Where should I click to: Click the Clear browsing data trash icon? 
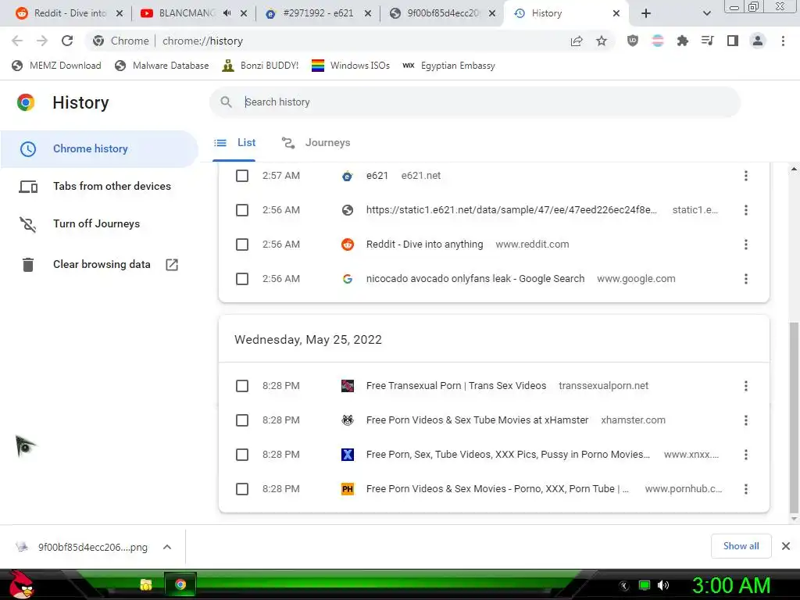coord(28,265)
